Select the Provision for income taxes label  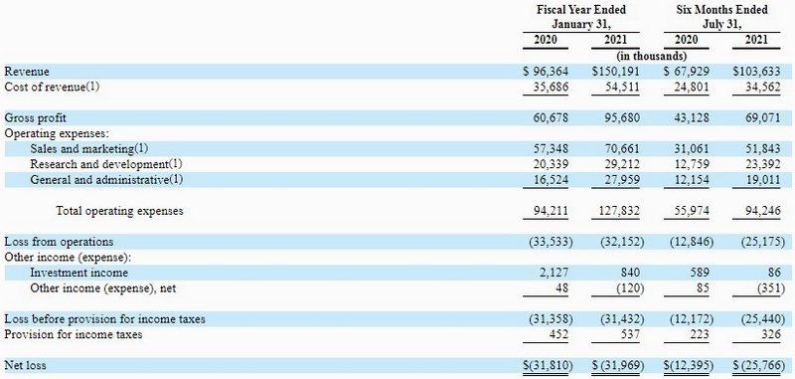coord(74,334)
